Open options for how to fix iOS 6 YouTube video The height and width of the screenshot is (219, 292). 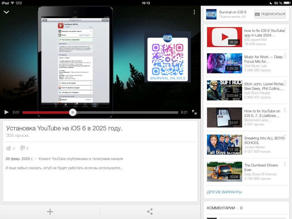click(285, 30)
